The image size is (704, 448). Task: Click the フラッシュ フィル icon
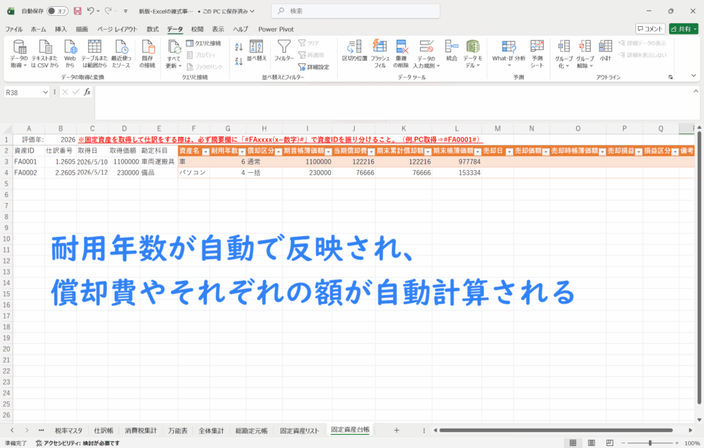tap(379, 50)
